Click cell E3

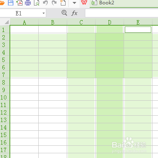(x=138, y=45)
